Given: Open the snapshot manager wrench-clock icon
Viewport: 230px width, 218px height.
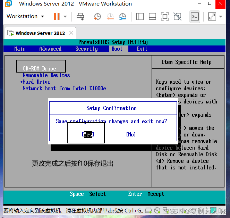Looking at the screenshot, I should tap(123, 16).
